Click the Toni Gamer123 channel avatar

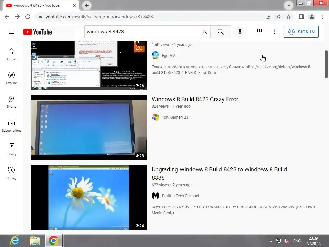pos(156,117)
